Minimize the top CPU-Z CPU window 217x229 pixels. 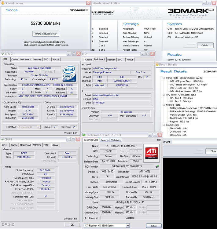(69, 54)
